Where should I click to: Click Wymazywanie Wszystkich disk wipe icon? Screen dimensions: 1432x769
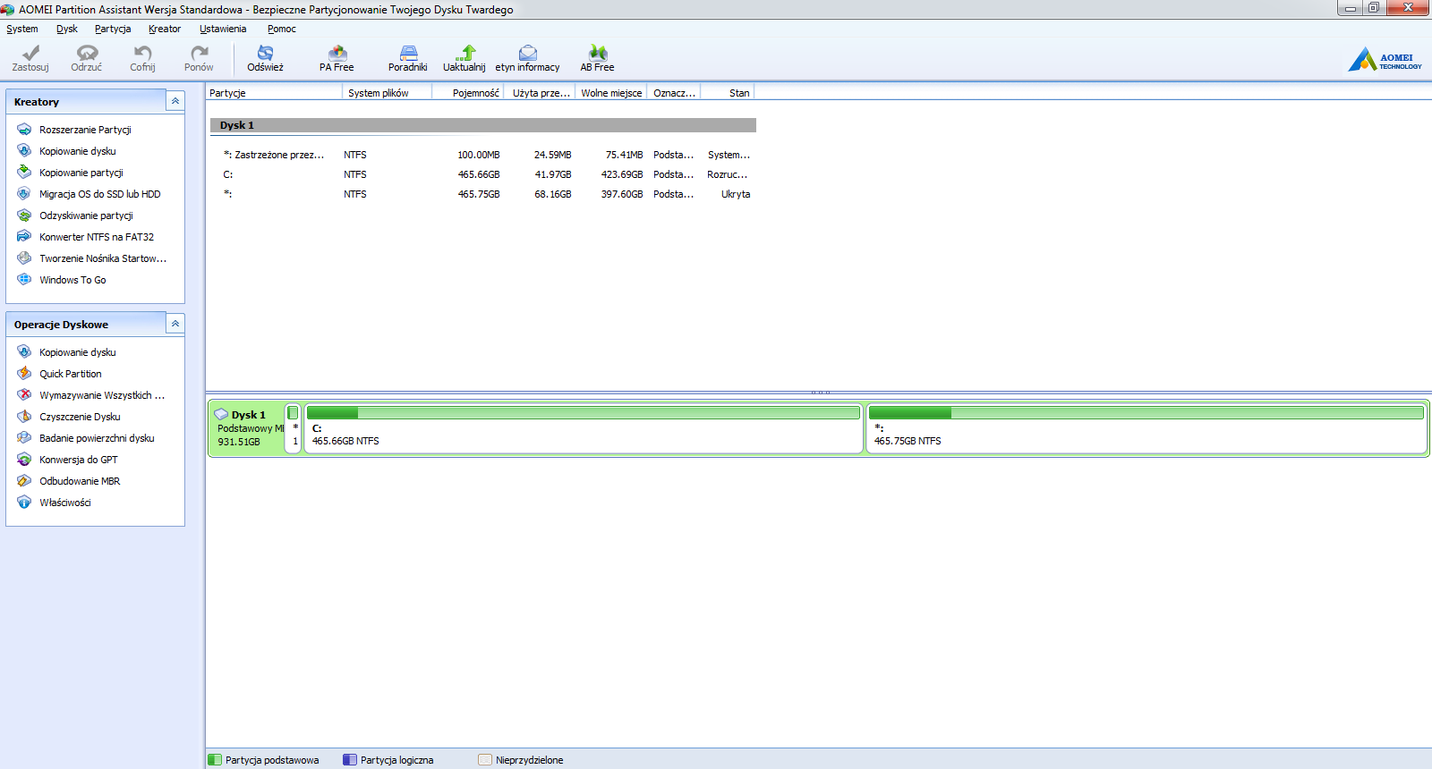click(x=24, y=395)
